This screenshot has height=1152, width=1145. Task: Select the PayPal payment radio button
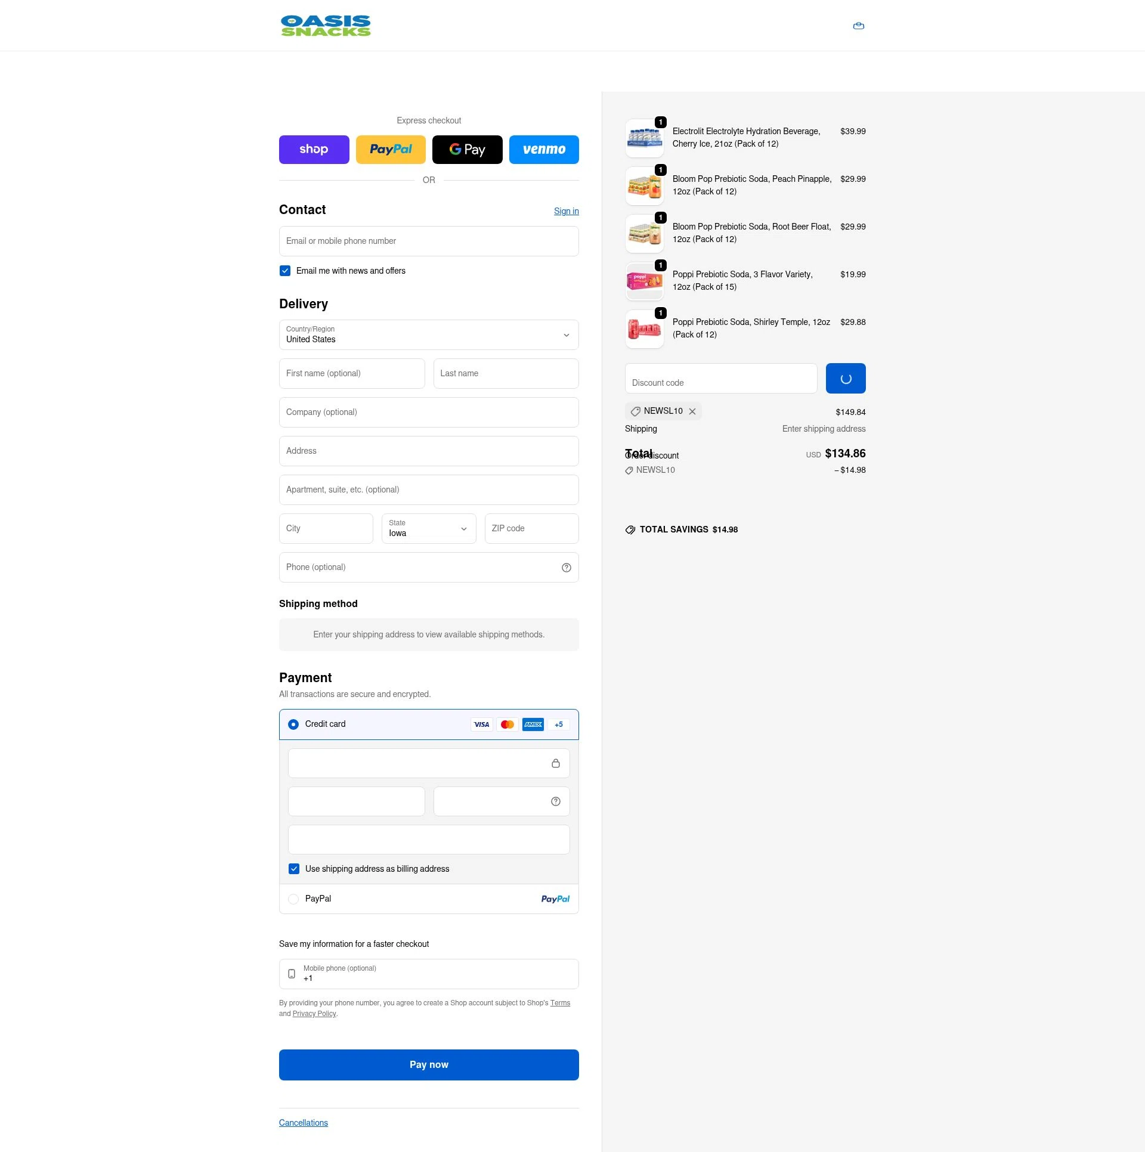[293, 899]
